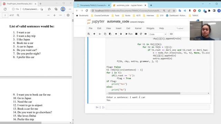Click the Trusted notebook indicator
This screenshot has width=221, height=124.
(180, 28)
